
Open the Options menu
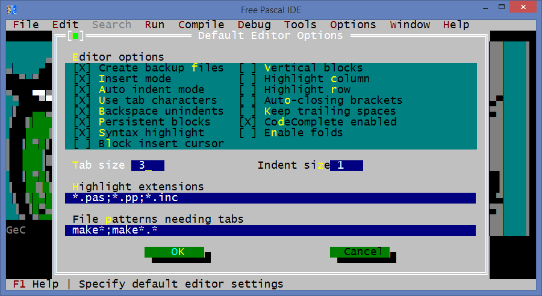pos(353,25)
